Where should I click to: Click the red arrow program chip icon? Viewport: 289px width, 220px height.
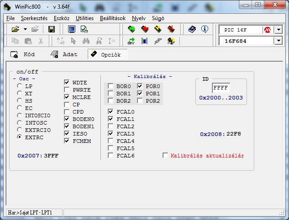(x=144, y=29)
